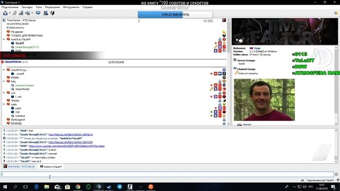Screen dimensions: 340x191
Task: Open the Разрешения menu
Action: (52, 7)
